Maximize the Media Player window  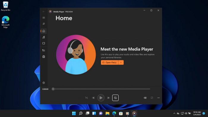151,10
